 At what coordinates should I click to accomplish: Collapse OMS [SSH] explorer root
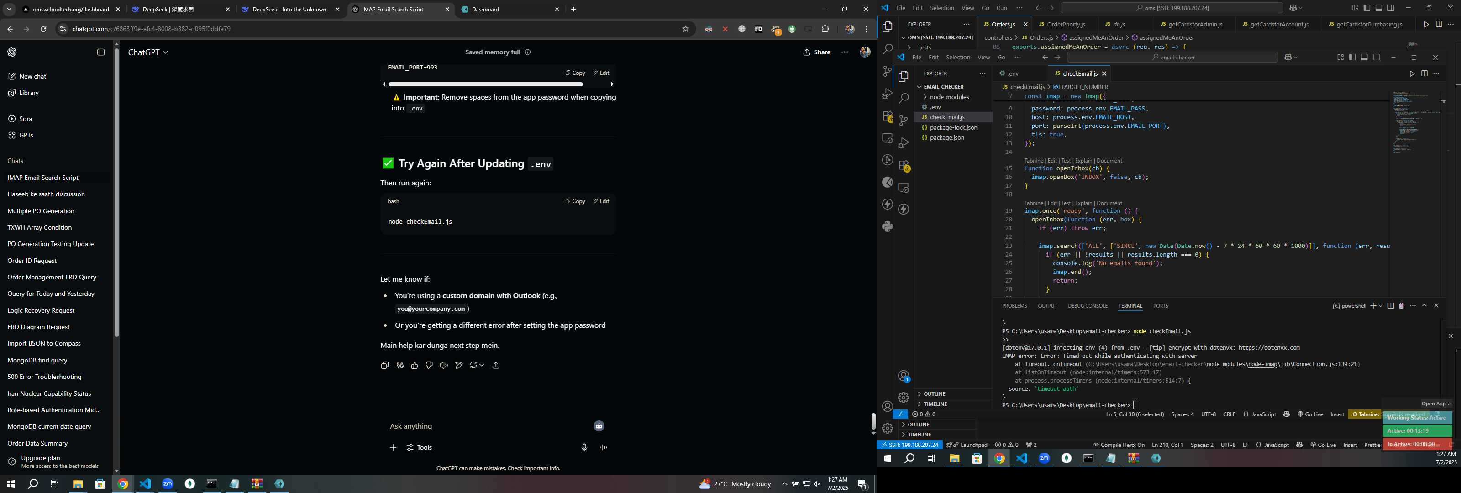click(x=940, y=37)
